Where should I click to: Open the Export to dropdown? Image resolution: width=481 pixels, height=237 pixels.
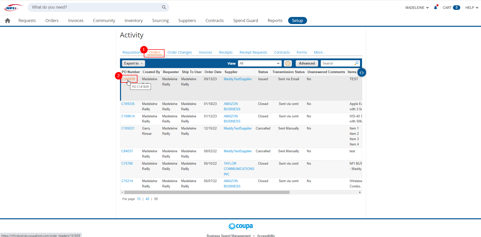(133, 63)
